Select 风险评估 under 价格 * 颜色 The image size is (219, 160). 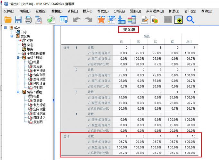tap(39, 118)
